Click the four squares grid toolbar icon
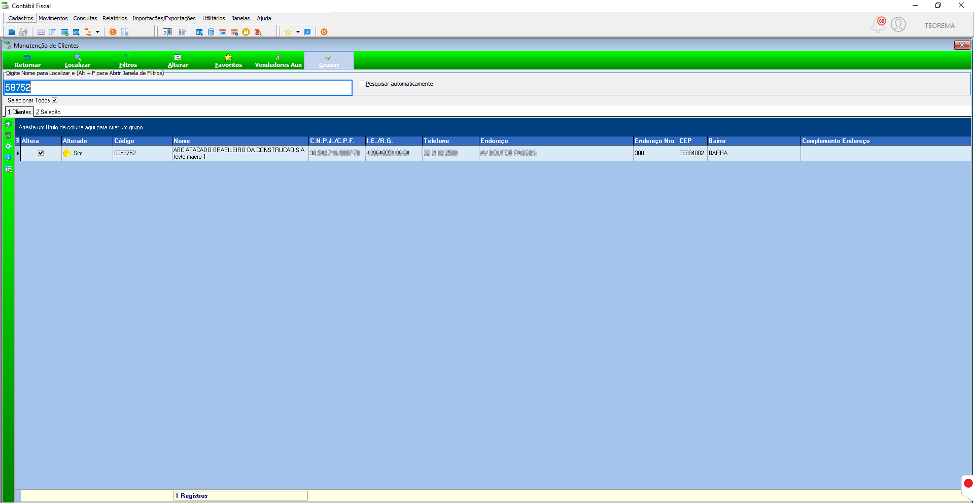 pos(125,32)
